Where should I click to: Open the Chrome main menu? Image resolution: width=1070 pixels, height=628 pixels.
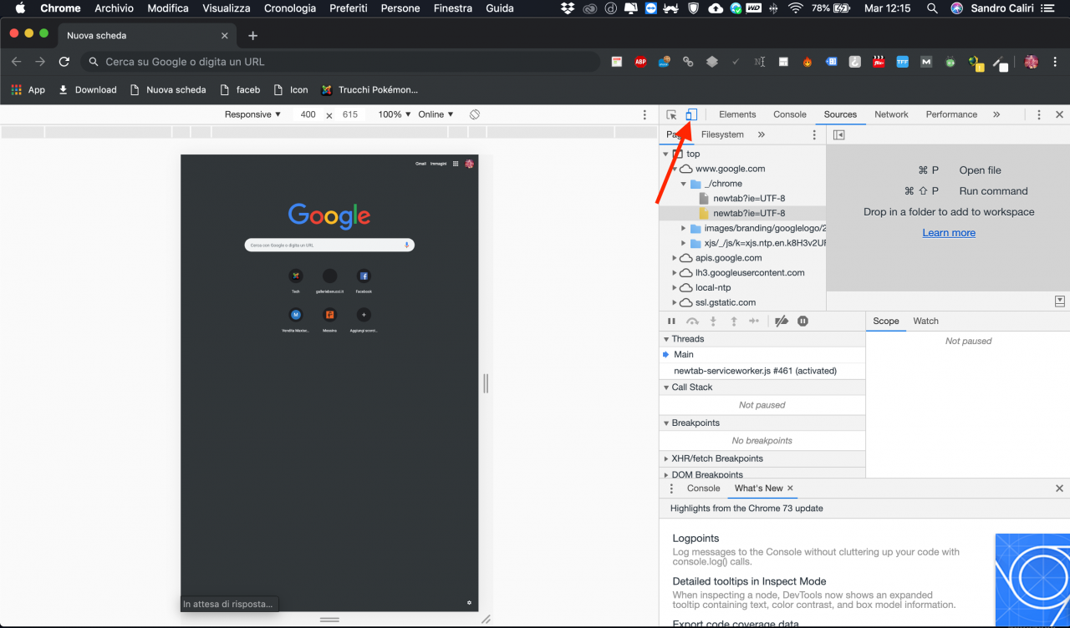1056,62
